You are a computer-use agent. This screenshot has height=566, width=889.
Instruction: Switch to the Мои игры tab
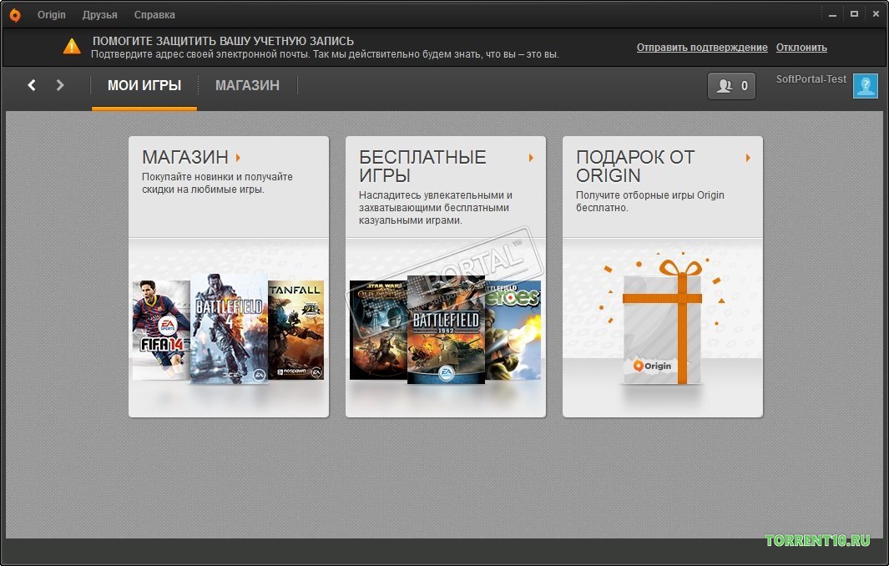coord(144,86)
